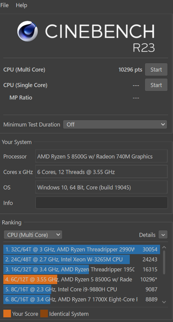This screenshot has width=173, height=322.
Task: Select the Intel Xeon W-3265M ranking entry
Action: coord(82,259)
